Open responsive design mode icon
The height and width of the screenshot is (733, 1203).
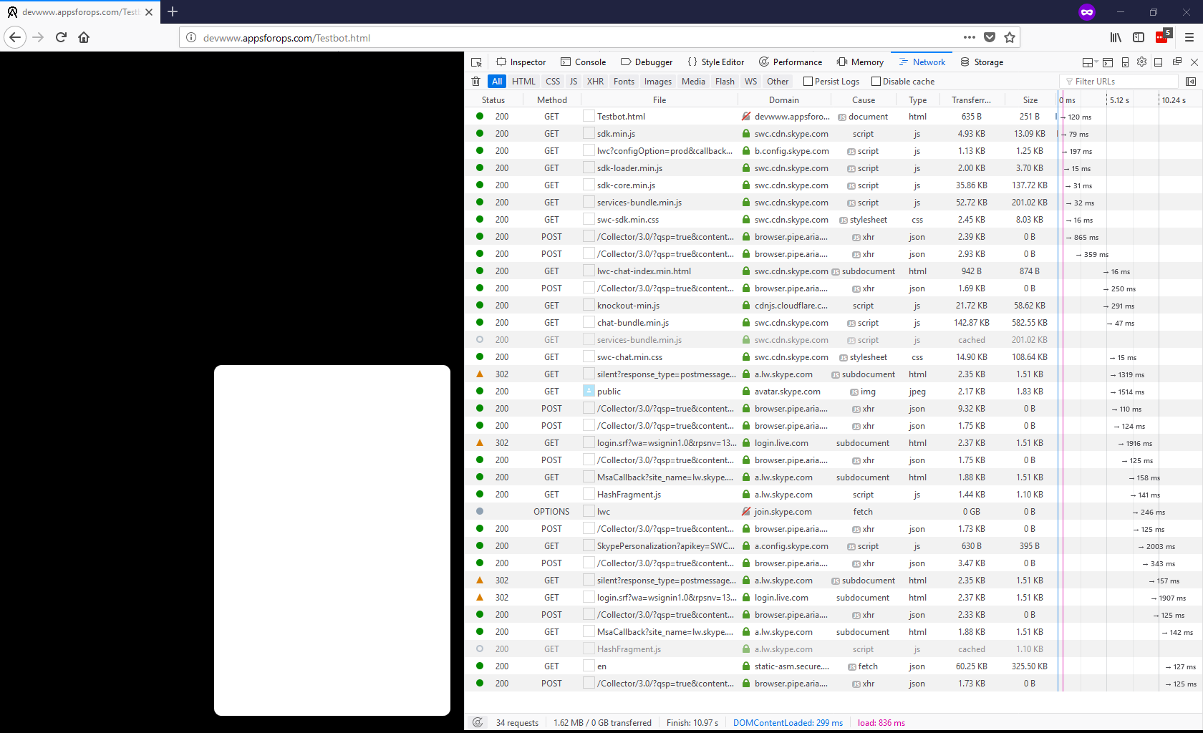tap(1125, 62)
